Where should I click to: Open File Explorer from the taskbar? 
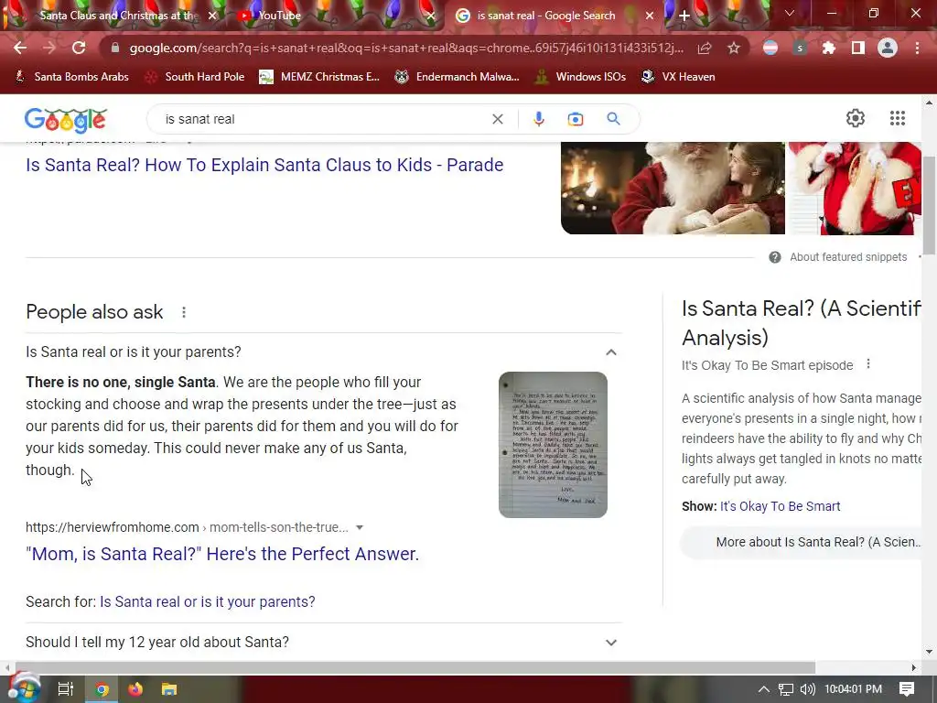[169, 689]
